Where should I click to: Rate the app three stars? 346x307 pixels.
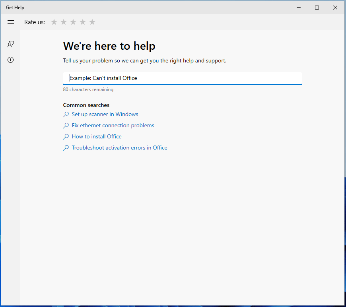73,22
